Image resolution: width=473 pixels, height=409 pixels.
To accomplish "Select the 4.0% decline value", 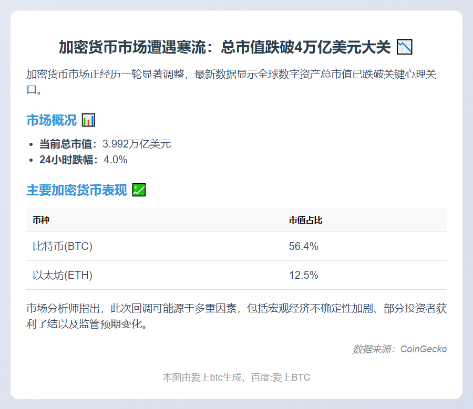I will pos(116,160).
